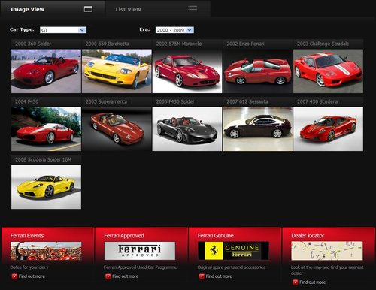Open the grey 2005 F430 Spider image
Image resolution: width=376 pixels, height=290 pixels.
187,129
